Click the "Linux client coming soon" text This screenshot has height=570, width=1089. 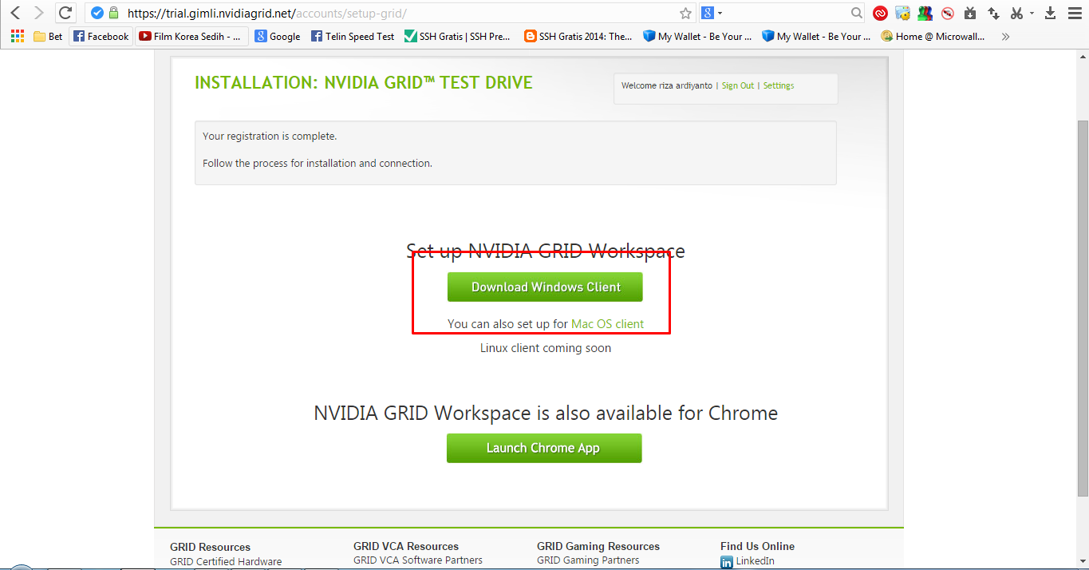pyautogui.click(x=546, y=348)
